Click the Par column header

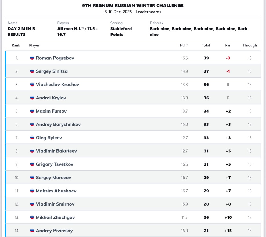[x=228, y=45]
